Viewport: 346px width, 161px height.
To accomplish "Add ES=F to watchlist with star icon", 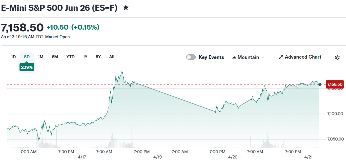I will (x=126, y=8).
